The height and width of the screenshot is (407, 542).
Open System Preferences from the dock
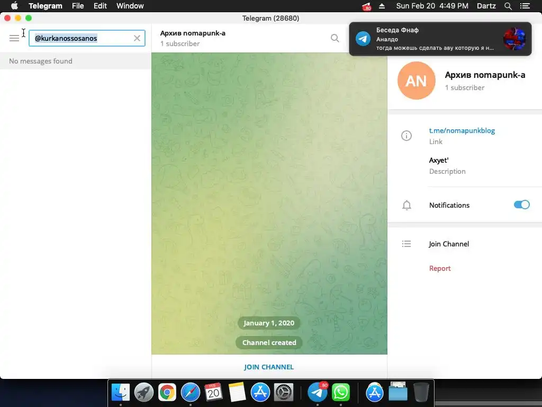284,393
